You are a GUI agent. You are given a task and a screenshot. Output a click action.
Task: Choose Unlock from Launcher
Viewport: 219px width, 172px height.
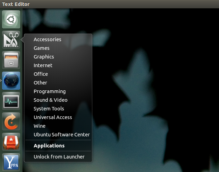[58, 157]
